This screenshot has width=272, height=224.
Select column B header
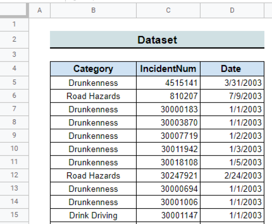pos(93,10)
